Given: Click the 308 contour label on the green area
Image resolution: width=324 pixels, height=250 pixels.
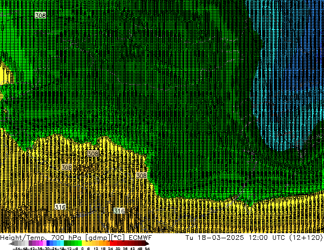Looking at the screenshot, I should coord(40,15).
